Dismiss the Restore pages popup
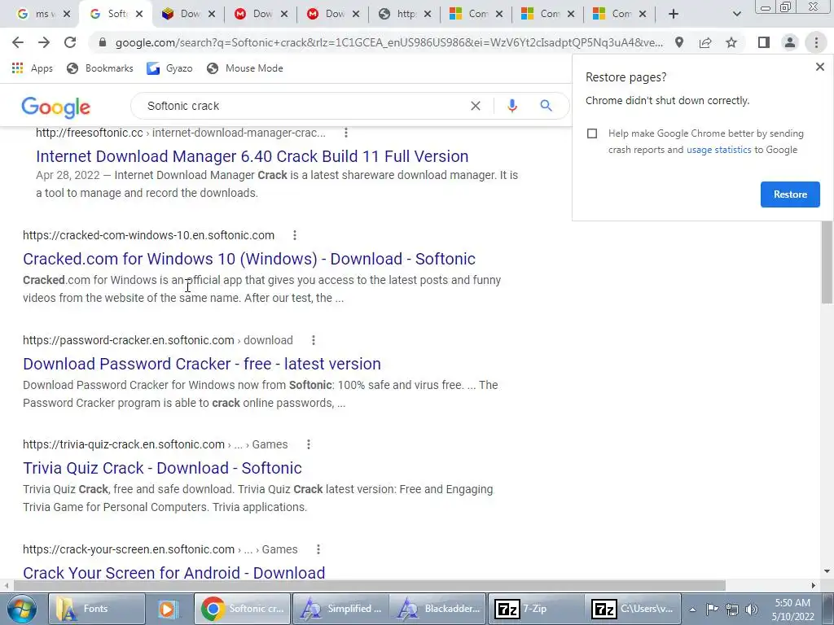 coord(819,67)
